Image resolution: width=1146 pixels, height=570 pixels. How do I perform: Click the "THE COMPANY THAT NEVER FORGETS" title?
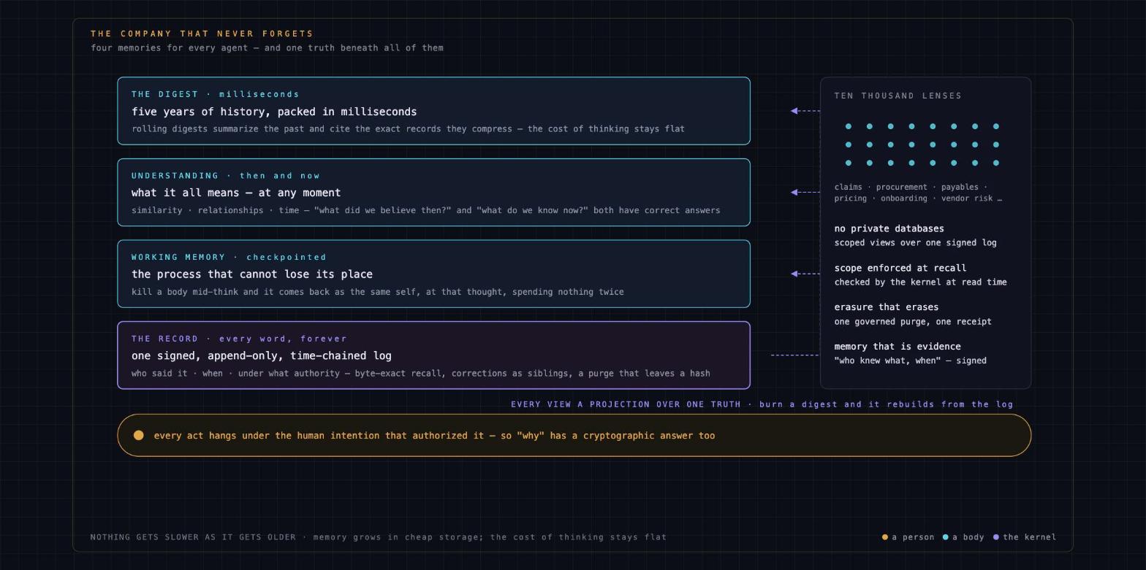(202, 34)
